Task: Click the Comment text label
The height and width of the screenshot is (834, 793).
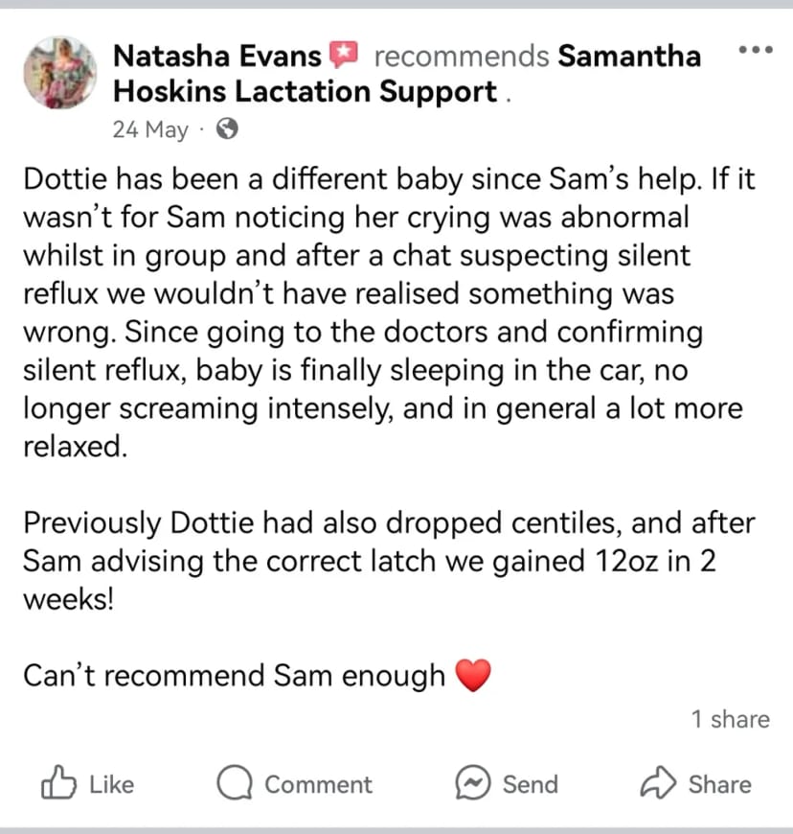Action: [318, 784]
